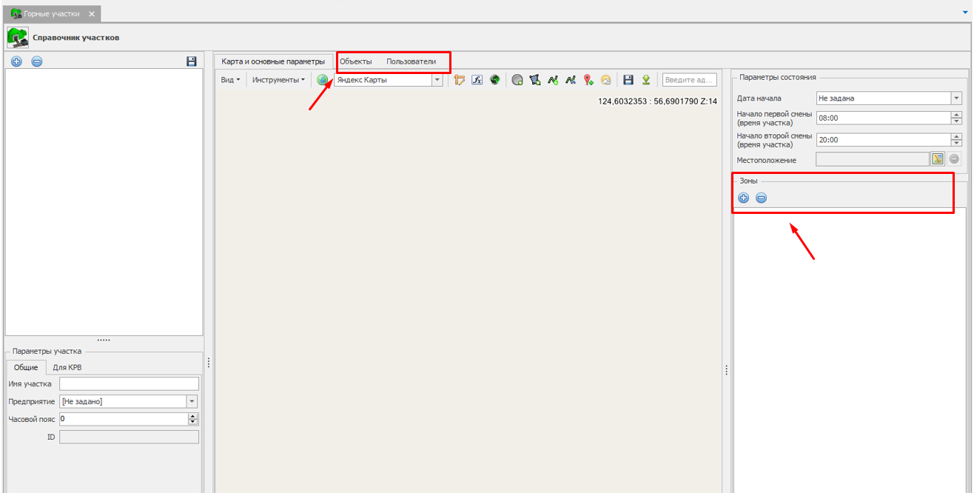Expand the Дата начала dropdown
The image size is (974, 493).
click(x=955, y=98)
